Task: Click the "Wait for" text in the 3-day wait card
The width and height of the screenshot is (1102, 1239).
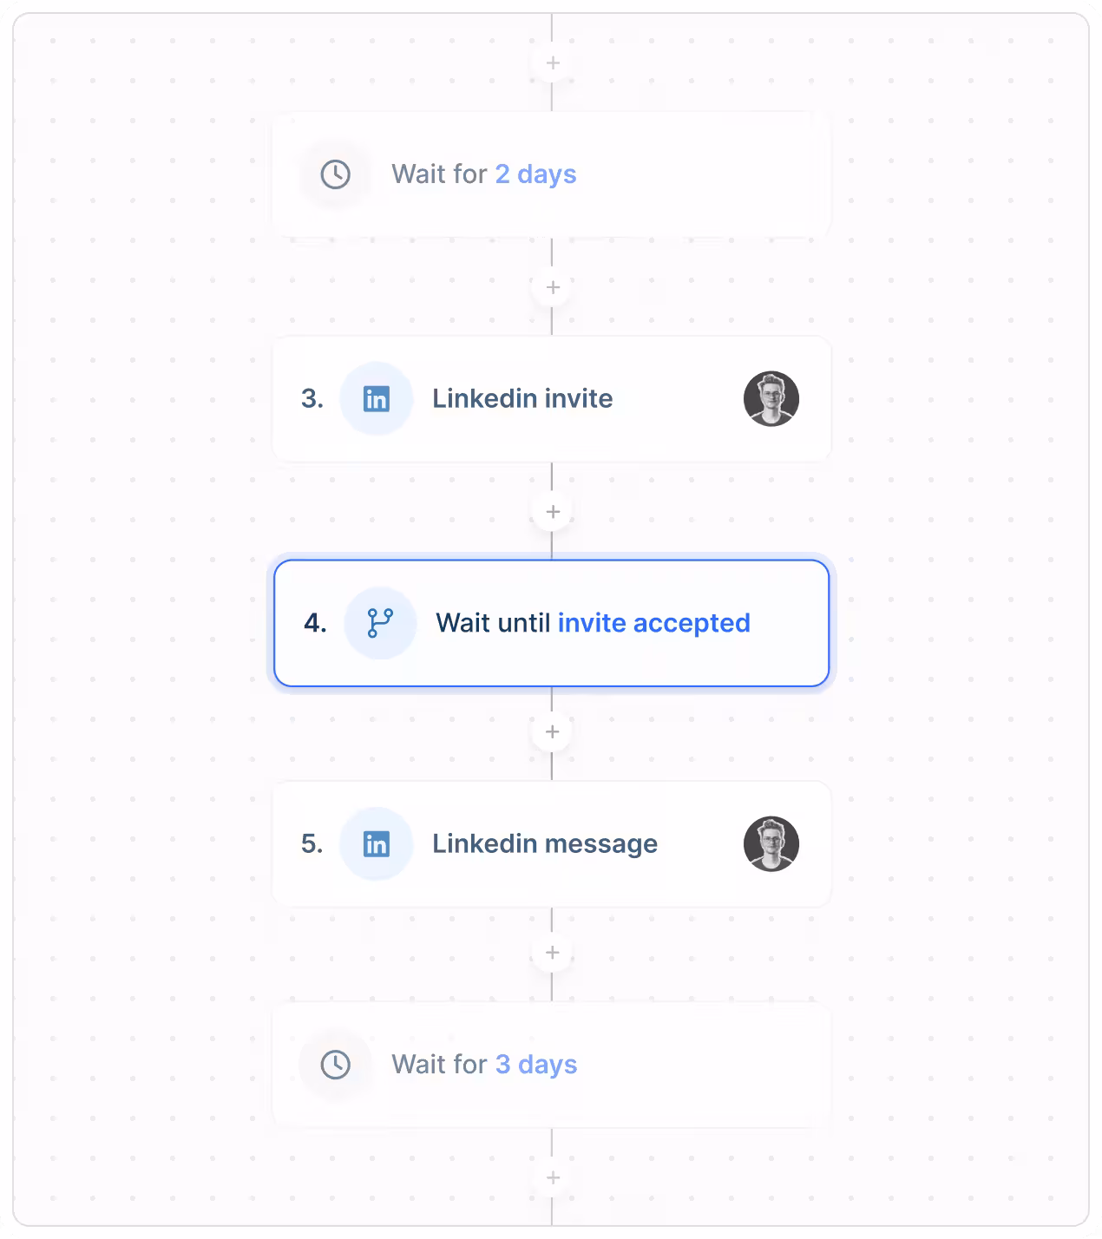Action: point(439,1065)
